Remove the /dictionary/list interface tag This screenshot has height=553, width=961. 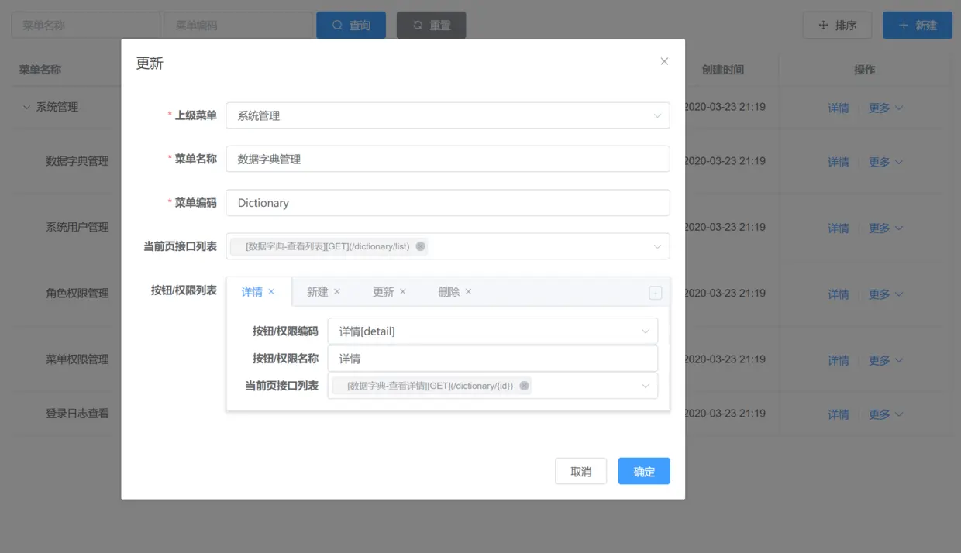tap(420, 246)
